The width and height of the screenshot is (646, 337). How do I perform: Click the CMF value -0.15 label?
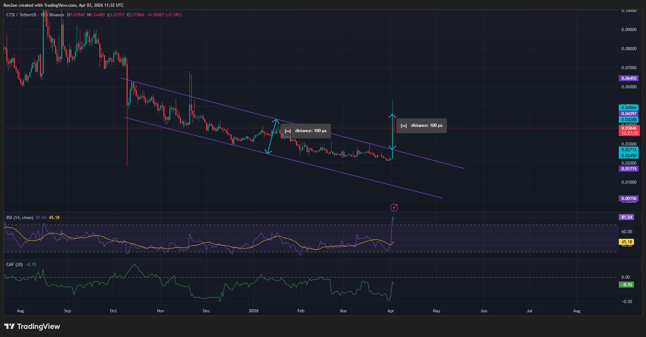(x=627, y=284)
